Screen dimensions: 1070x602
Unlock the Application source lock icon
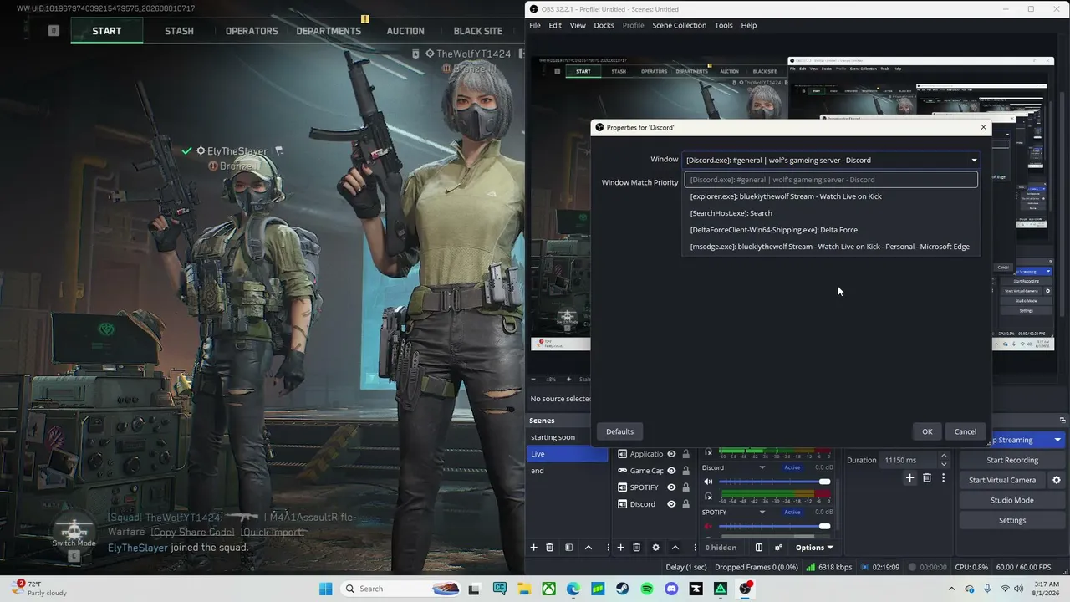685,454
